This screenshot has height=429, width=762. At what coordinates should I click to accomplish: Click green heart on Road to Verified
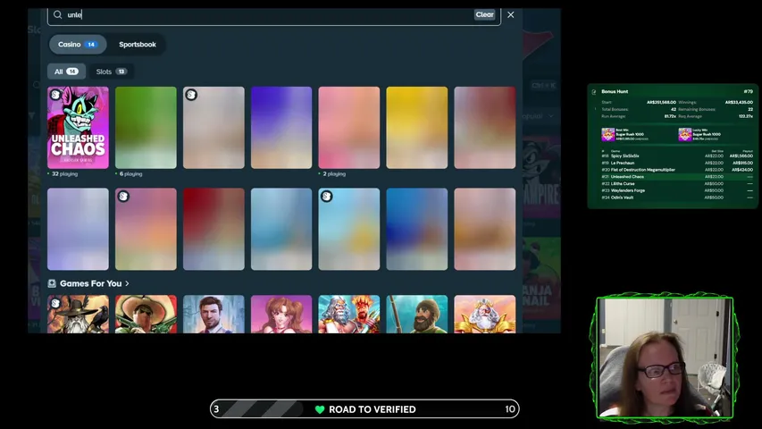click(x=319, y=409)
